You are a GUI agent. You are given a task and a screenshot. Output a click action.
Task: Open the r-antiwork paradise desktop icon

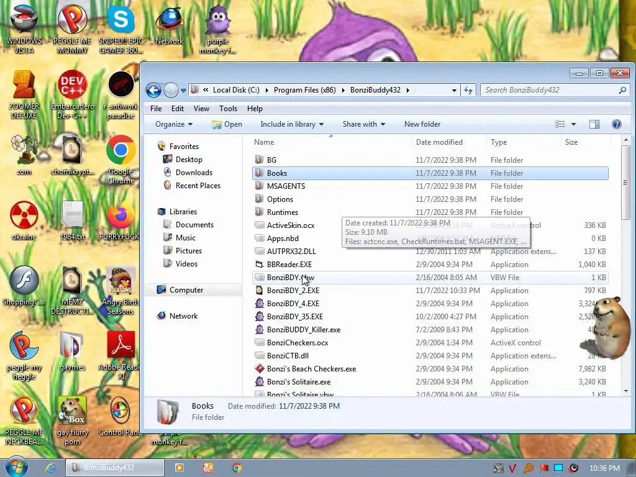click(x=121, y=94)
